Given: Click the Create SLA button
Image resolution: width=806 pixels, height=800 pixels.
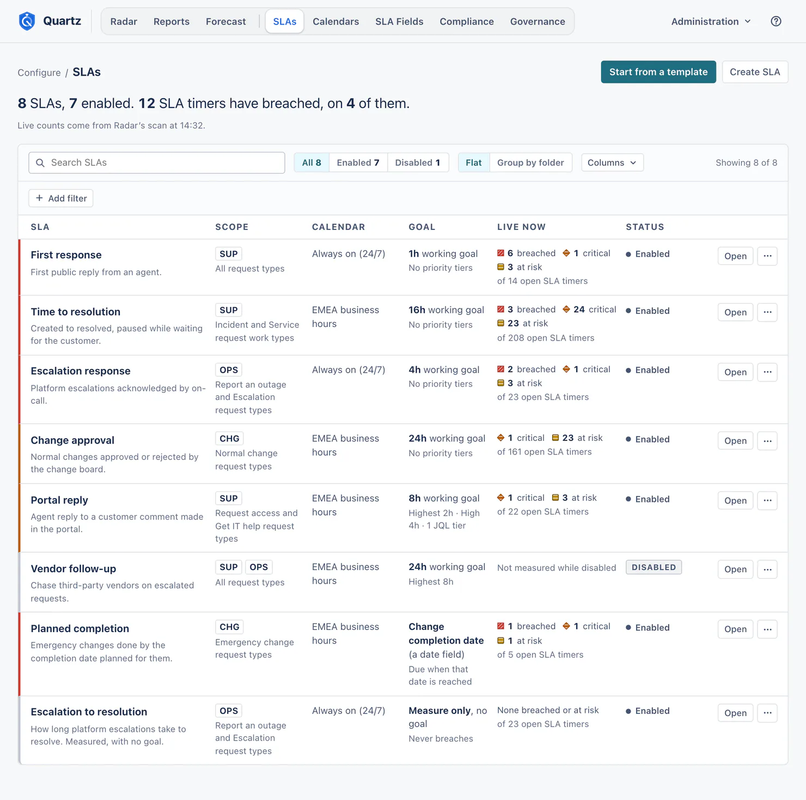Looking at the screenshot, I should tap(755, 72).
